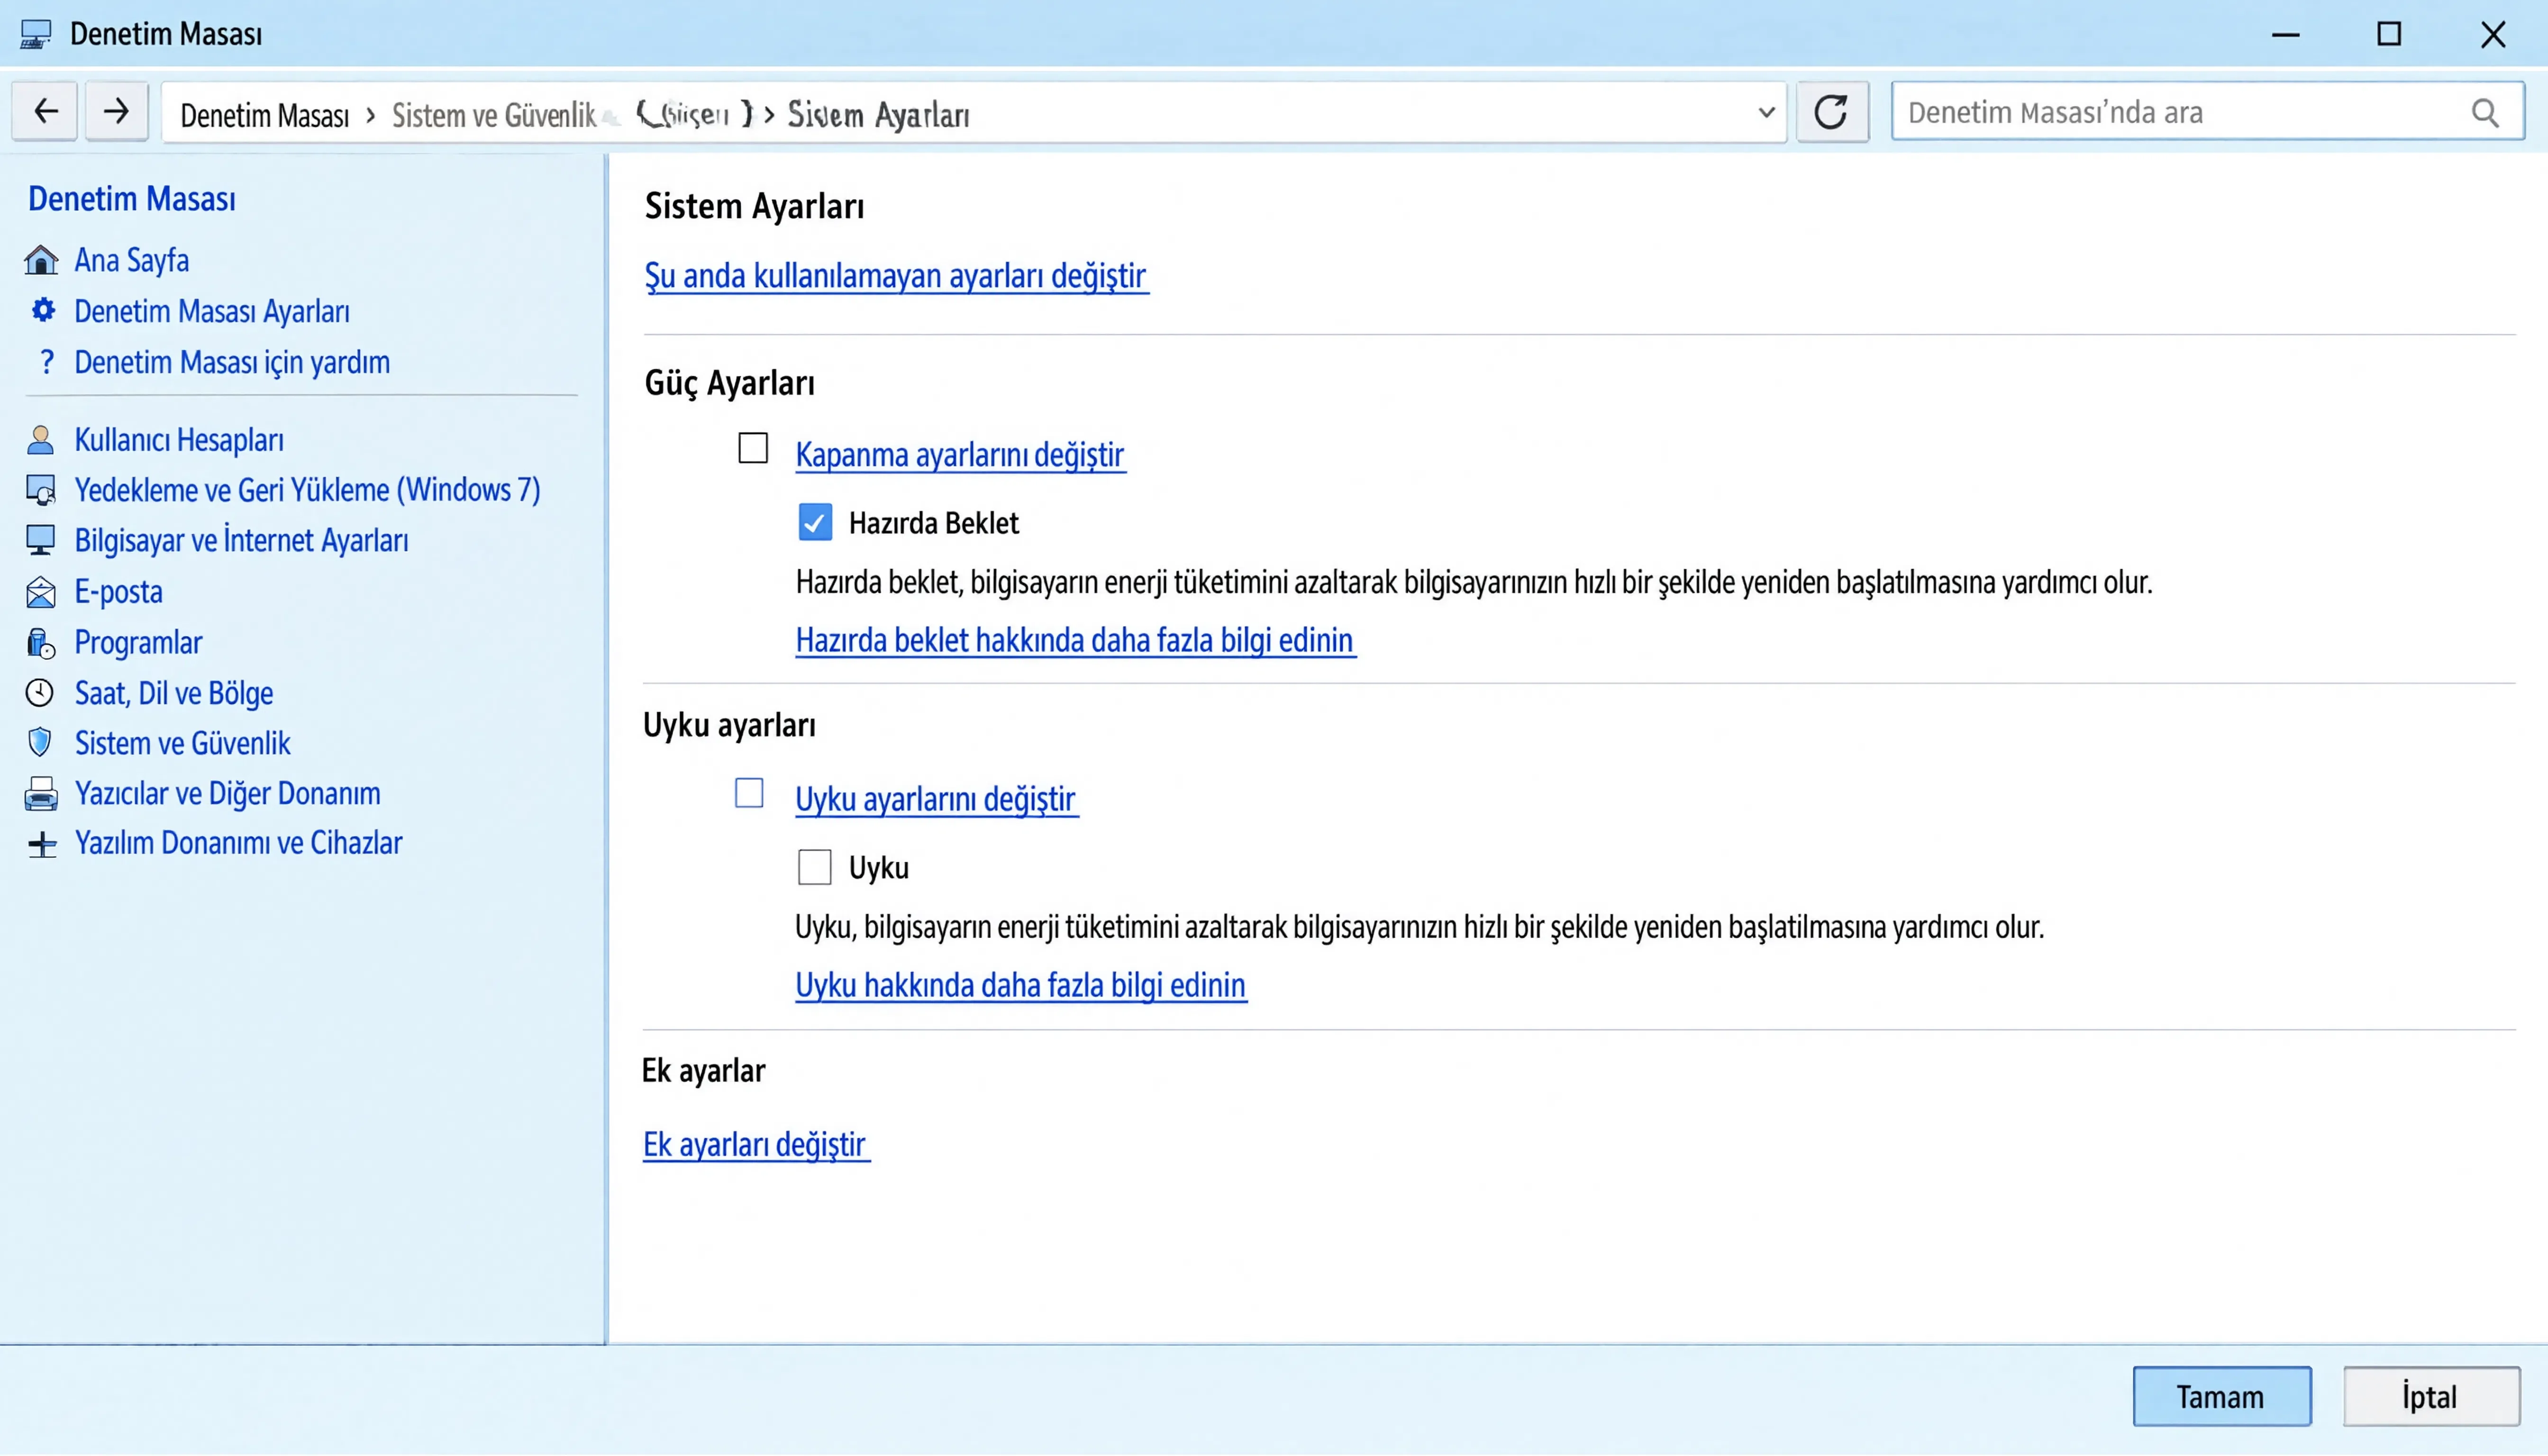Open Denetim Masası için yardım

[232, 362]
